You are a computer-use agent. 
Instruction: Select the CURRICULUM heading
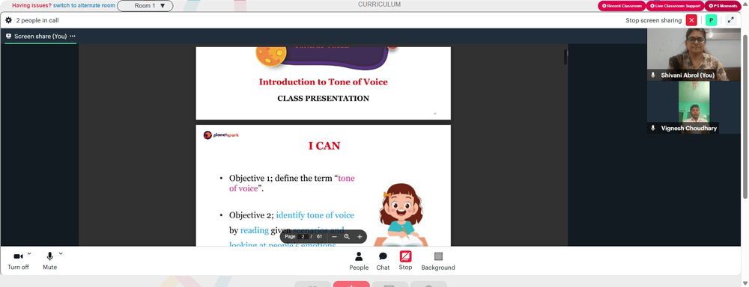379,4
